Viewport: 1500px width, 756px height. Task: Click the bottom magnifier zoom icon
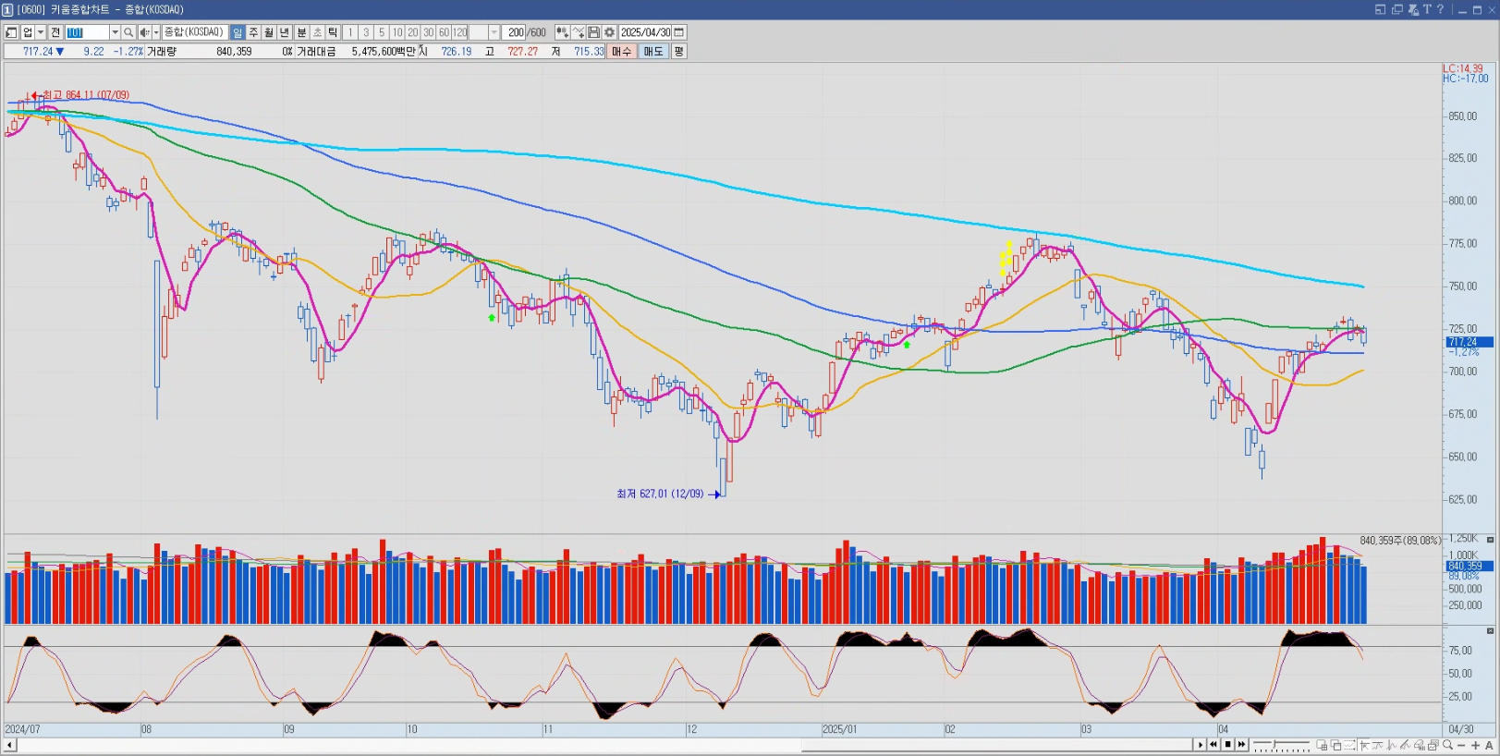point(1447,745)
